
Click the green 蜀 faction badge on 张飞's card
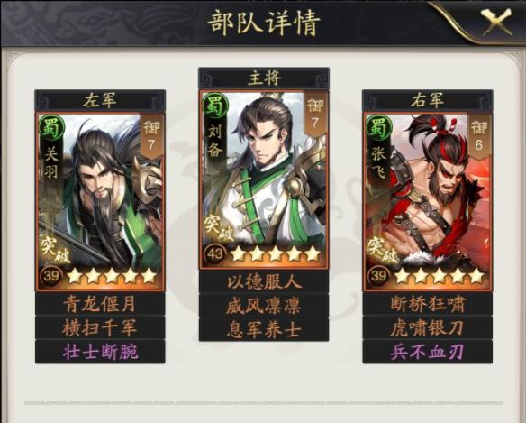coord(379,128)
